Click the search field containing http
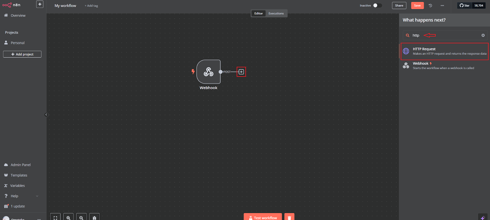Viewport: 490px width, 220px height. (x=445, y=35)
